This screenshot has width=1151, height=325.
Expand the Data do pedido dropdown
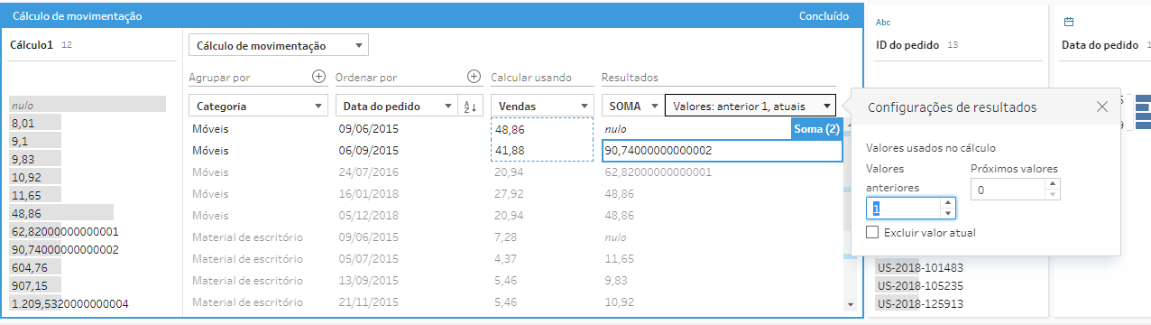(x=396, y=107)
